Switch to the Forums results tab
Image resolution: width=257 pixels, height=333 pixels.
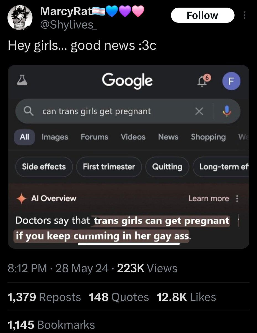(94, 137)
